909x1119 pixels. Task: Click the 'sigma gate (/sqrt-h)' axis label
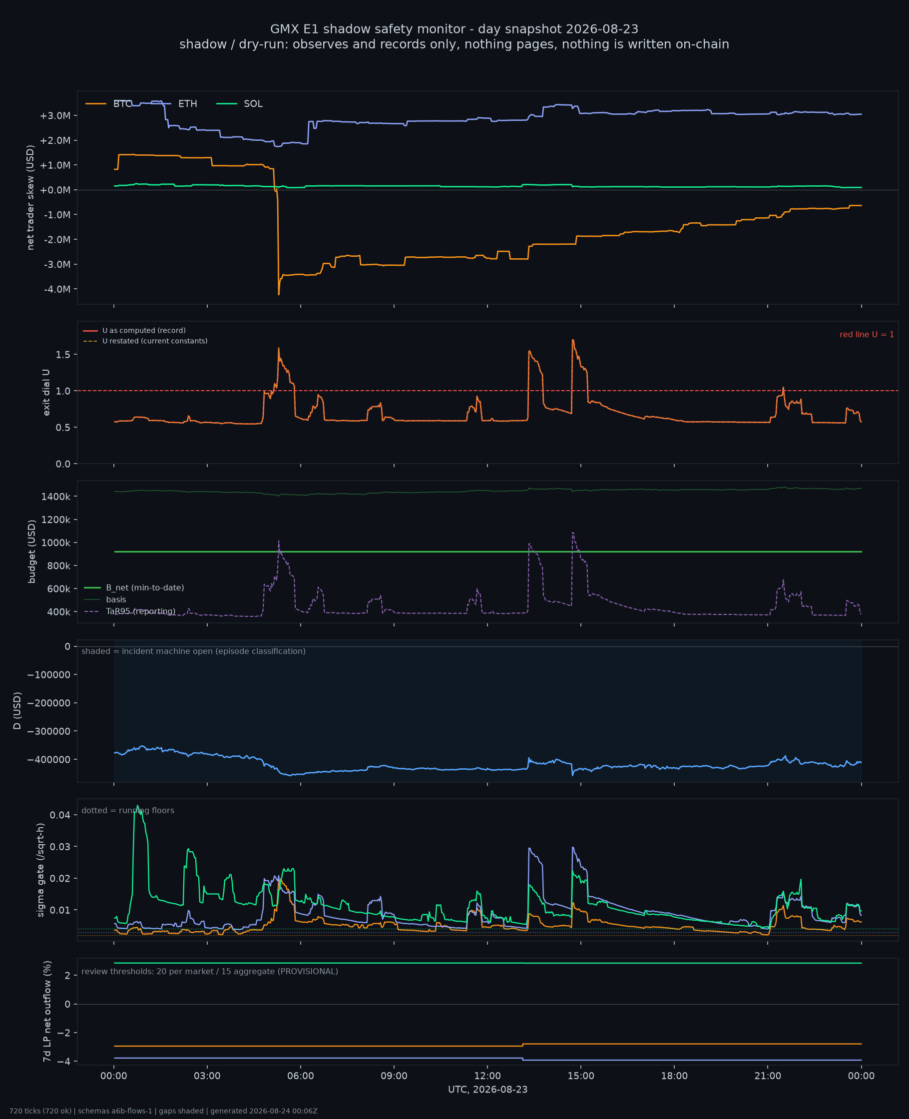coord(40,870)
